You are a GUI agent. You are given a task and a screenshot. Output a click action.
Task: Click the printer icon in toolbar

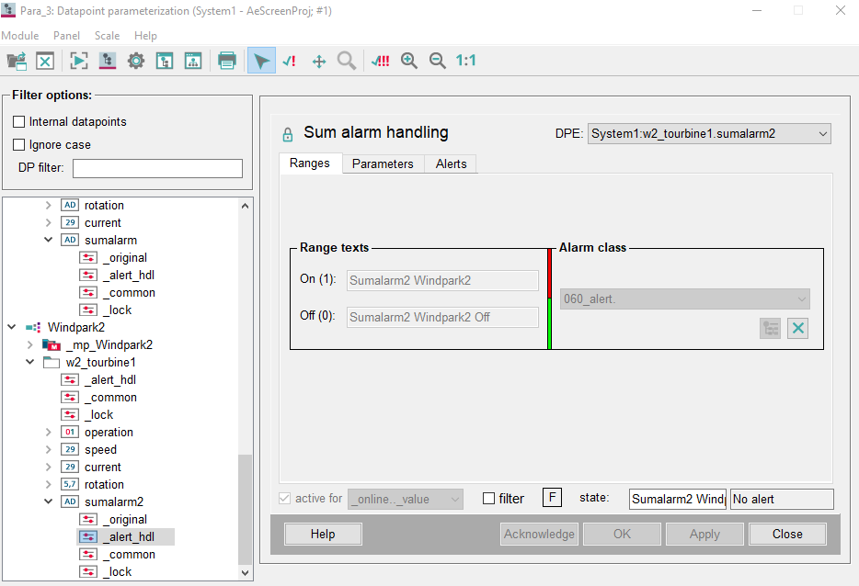[226, 61]
